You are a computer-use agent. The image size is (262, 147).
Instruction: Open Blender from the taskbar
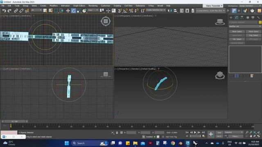pos(180,143)
